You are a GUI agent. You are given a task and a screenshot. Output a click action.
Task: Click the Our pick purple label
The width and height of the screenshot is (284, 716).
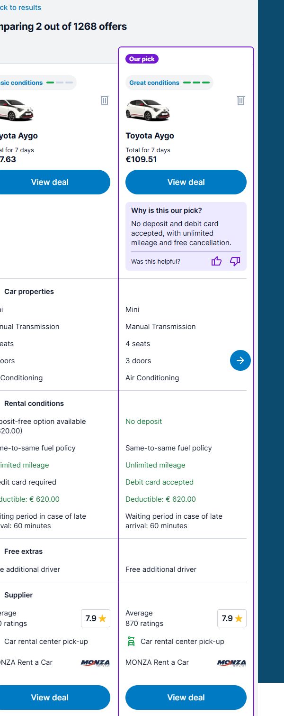142,59
